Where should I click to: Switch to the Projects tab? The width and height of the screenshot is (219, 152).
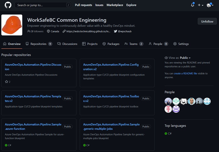pyautogui.click(x=90, y=44)
